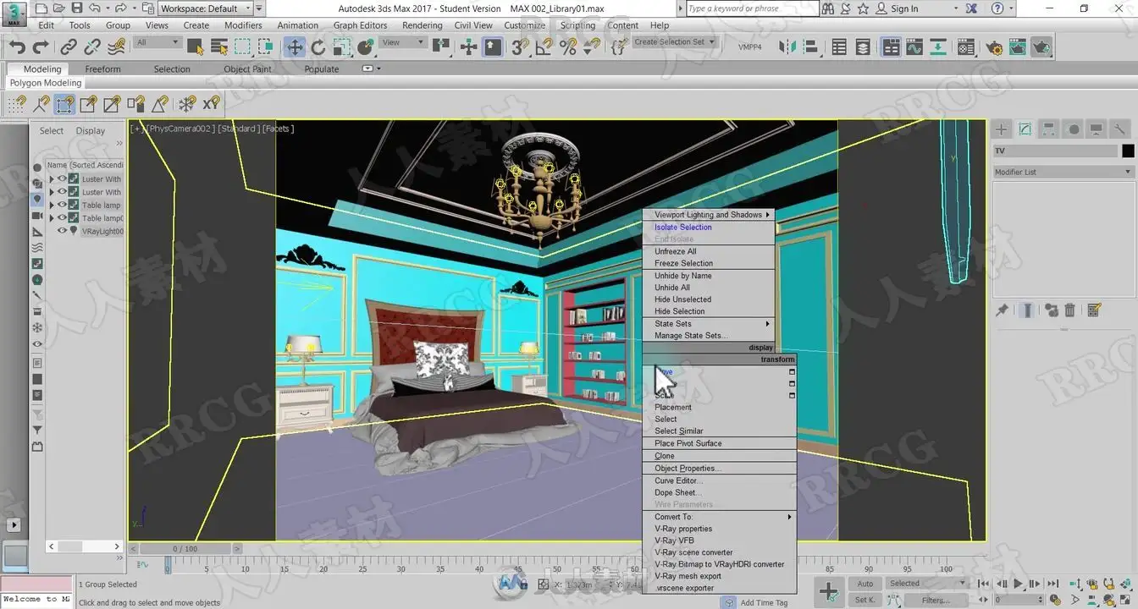The height and width of the screenshot is (609, 1138).
Task: Expand State Sets submenu
Action: [x=709, y=324]
